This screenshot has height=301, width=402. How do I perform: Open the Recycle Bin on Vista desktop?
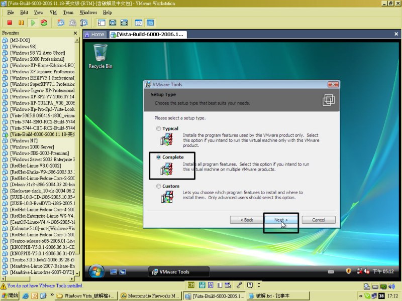click(x=100, y=56)
